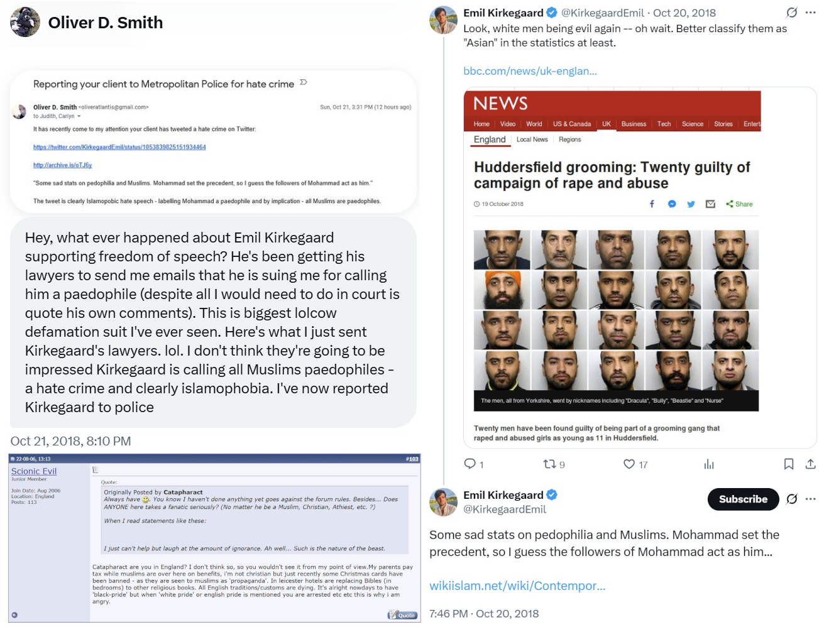
Task: Subscribe to Emil Kirkegaard
Action: tap(744, 499)
